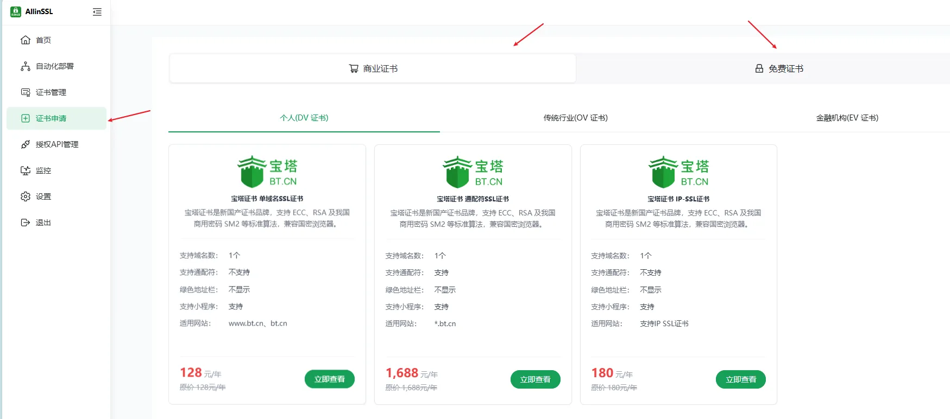The image size is (950, 419).
Task: Click the 180 元/年 price
Action: click(x=612, y=373)
